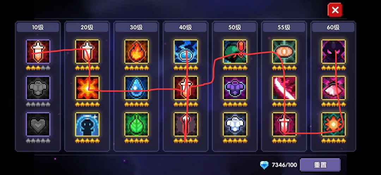Tap the blue shielded silhouette skill
381x175 pixels.
point(87,124)
